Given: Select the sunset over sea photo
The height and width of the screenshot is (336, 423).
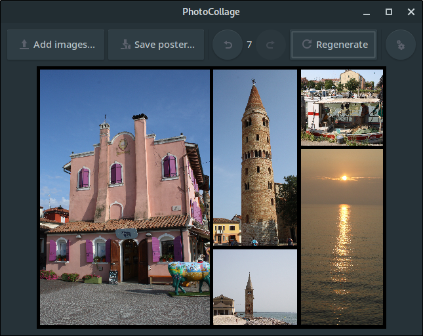Looking at the screenshot, I should (342, 237).
